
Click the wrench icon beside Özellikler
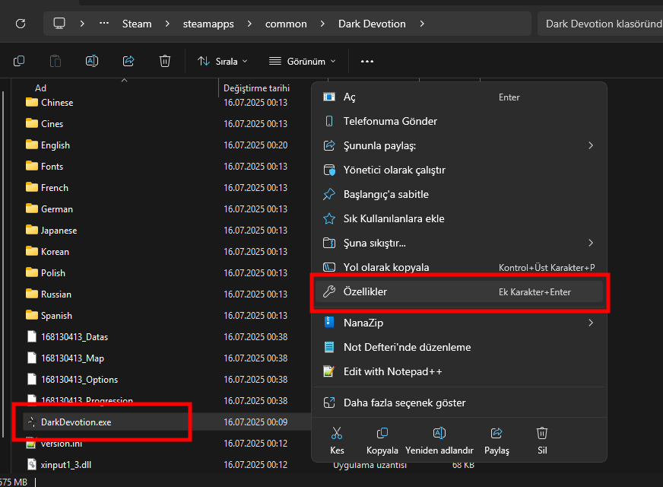[x=329, y=291]
